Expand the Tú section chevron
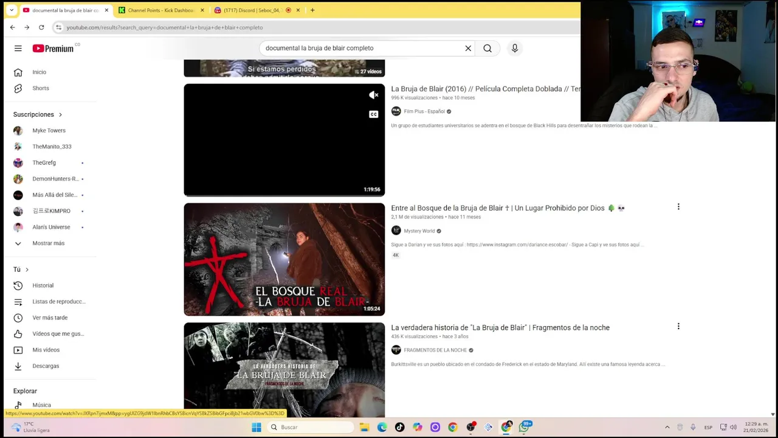Viewport: 778px width, 438px height. 27,269
